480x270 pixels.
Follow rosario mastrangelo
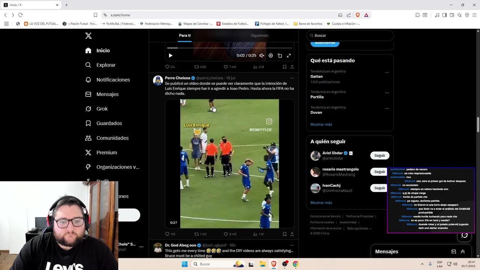click(379, 172)
